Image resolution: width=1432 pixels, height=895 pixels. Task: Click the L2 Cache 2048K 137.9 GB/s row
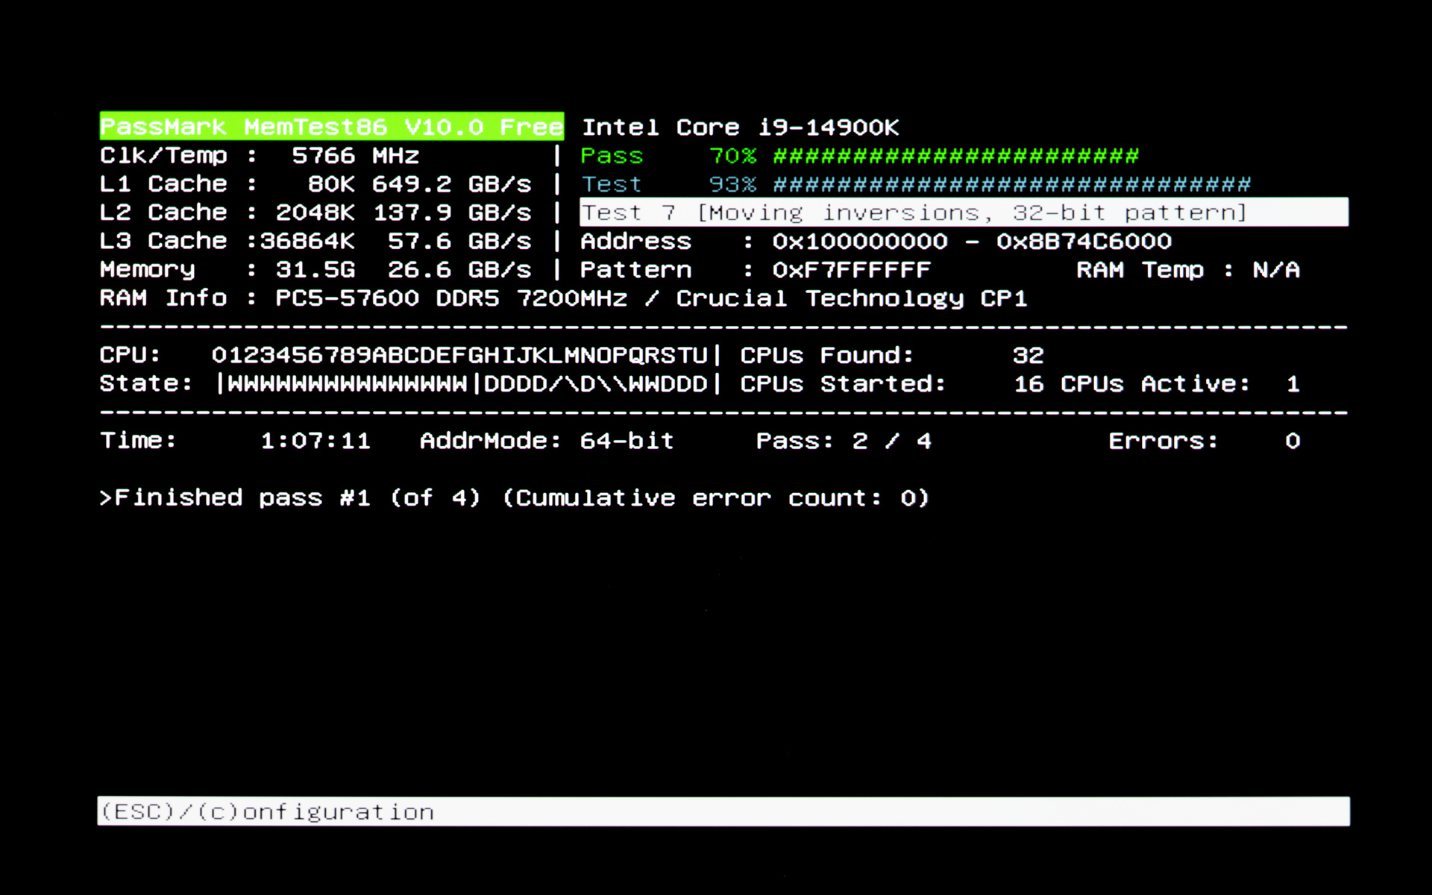coord(315,213)
